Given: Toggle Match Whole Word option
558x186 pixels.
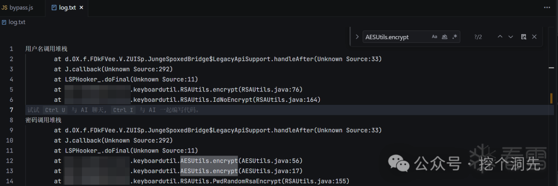Looking at the screenshot, I should [x=444, y=37].
